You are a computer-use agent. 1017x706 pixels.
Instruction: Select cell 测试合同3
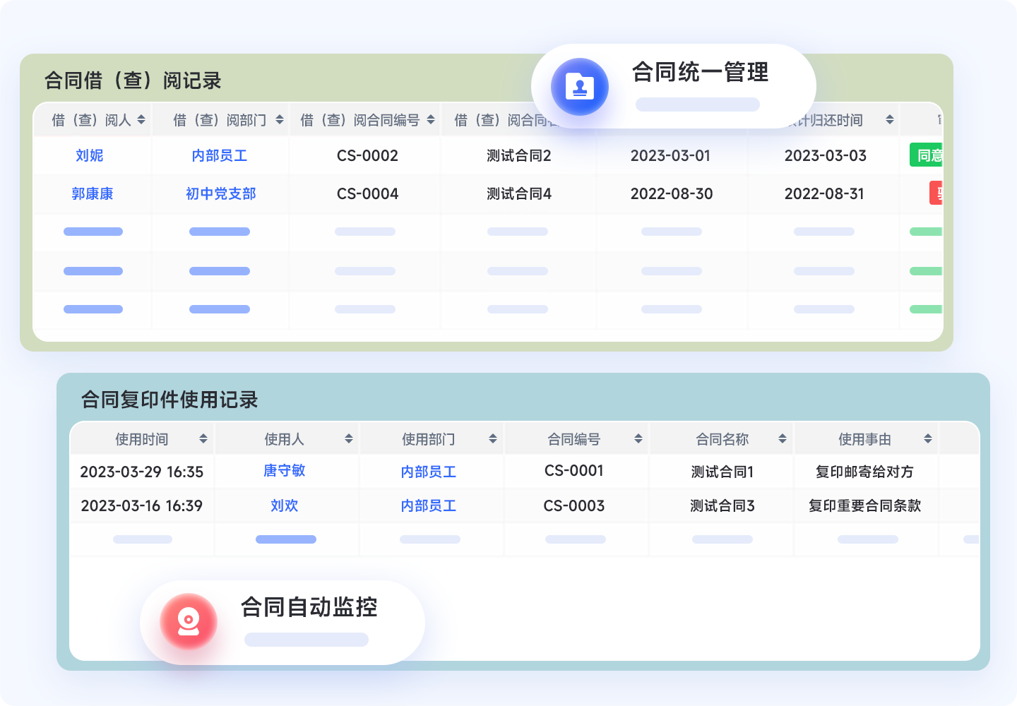(x=722, y=505)
